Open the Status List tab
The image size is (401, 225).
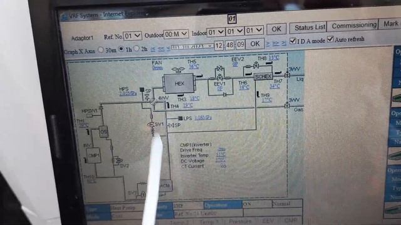(x=310, y=27)
